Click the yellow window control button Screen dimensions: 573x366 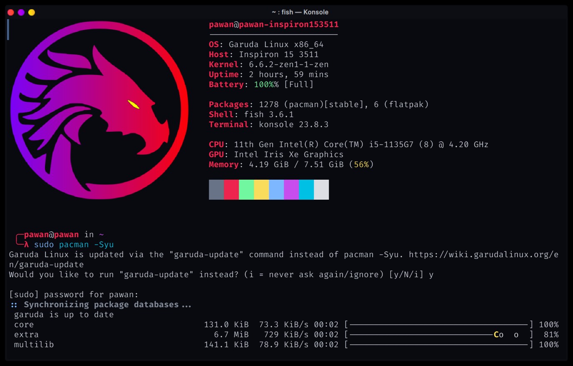pyautogui.click(x=32, y=13)
